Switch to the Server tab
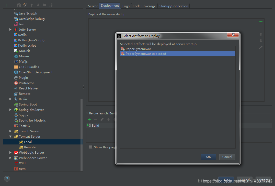The height and width of the screenshot is (186, 275). tap(93, 6)
